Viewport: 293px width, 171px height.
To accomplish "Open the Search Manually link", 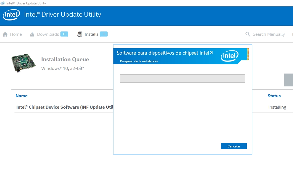I will (x=269, y=34).
